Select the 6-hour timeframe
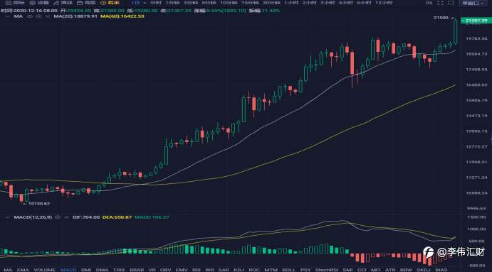This screenshot has height=272, width=492. pos(364,3)
